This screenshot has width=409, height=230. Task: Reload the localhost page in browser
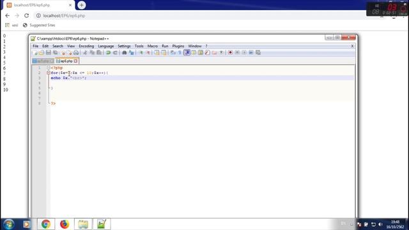pos(27,15)
